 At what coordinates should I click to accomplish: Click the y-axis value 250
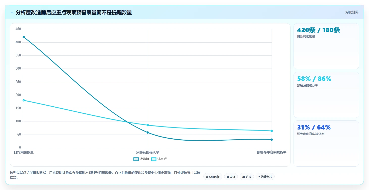tap(18, 82)
